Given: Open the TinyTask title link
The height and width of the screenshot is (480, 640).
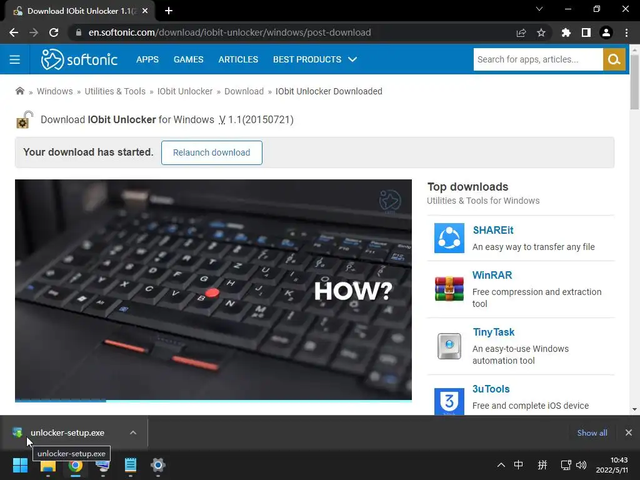Looking at the screenshot, I should pyautogui.click(x=494, y=332).
